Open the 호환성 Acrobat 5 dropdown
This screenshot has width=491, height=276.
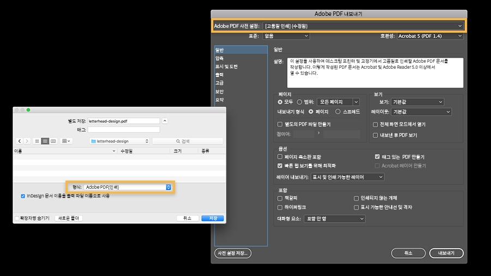coord(430,36)
